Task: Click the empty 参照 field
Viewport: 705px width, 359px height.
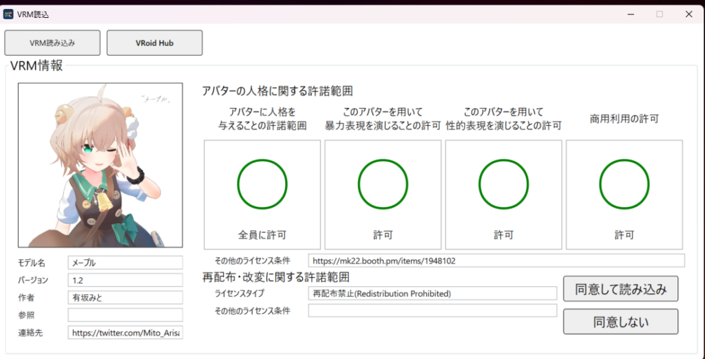Action: tap(125, 315)
